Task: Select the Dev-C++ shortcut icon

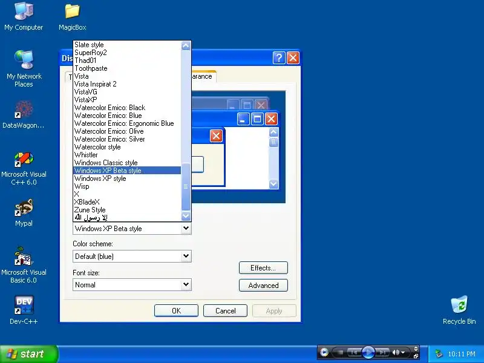Action: click(24, 310)
